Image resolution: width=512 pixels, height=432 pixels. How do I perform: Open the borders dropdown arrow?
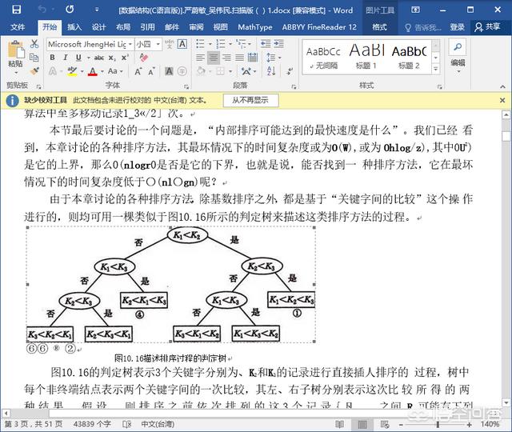pyautogui.click(x=230, y=71)
